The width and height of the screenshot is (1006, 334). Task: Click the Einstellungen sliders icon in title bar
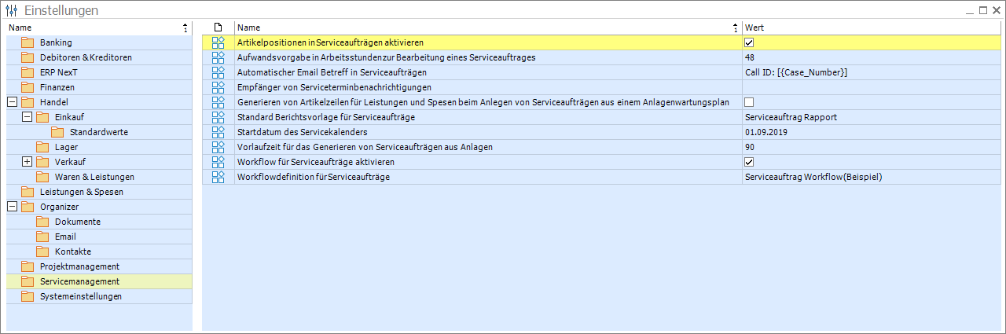[x=11, y=10]
